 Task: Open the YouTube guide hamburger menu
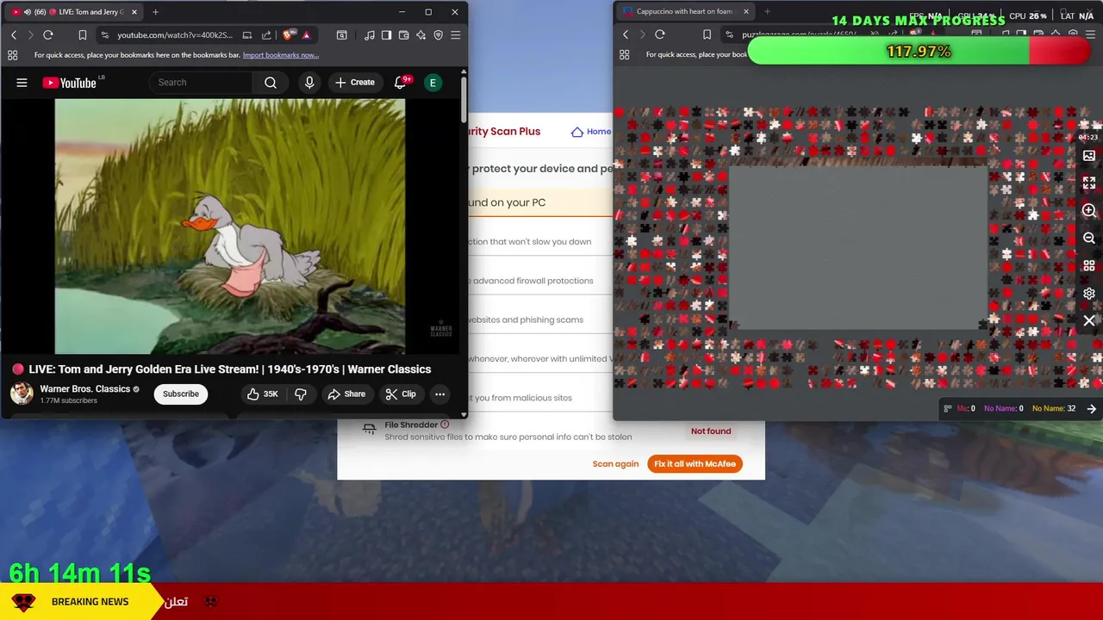[22, 83]
